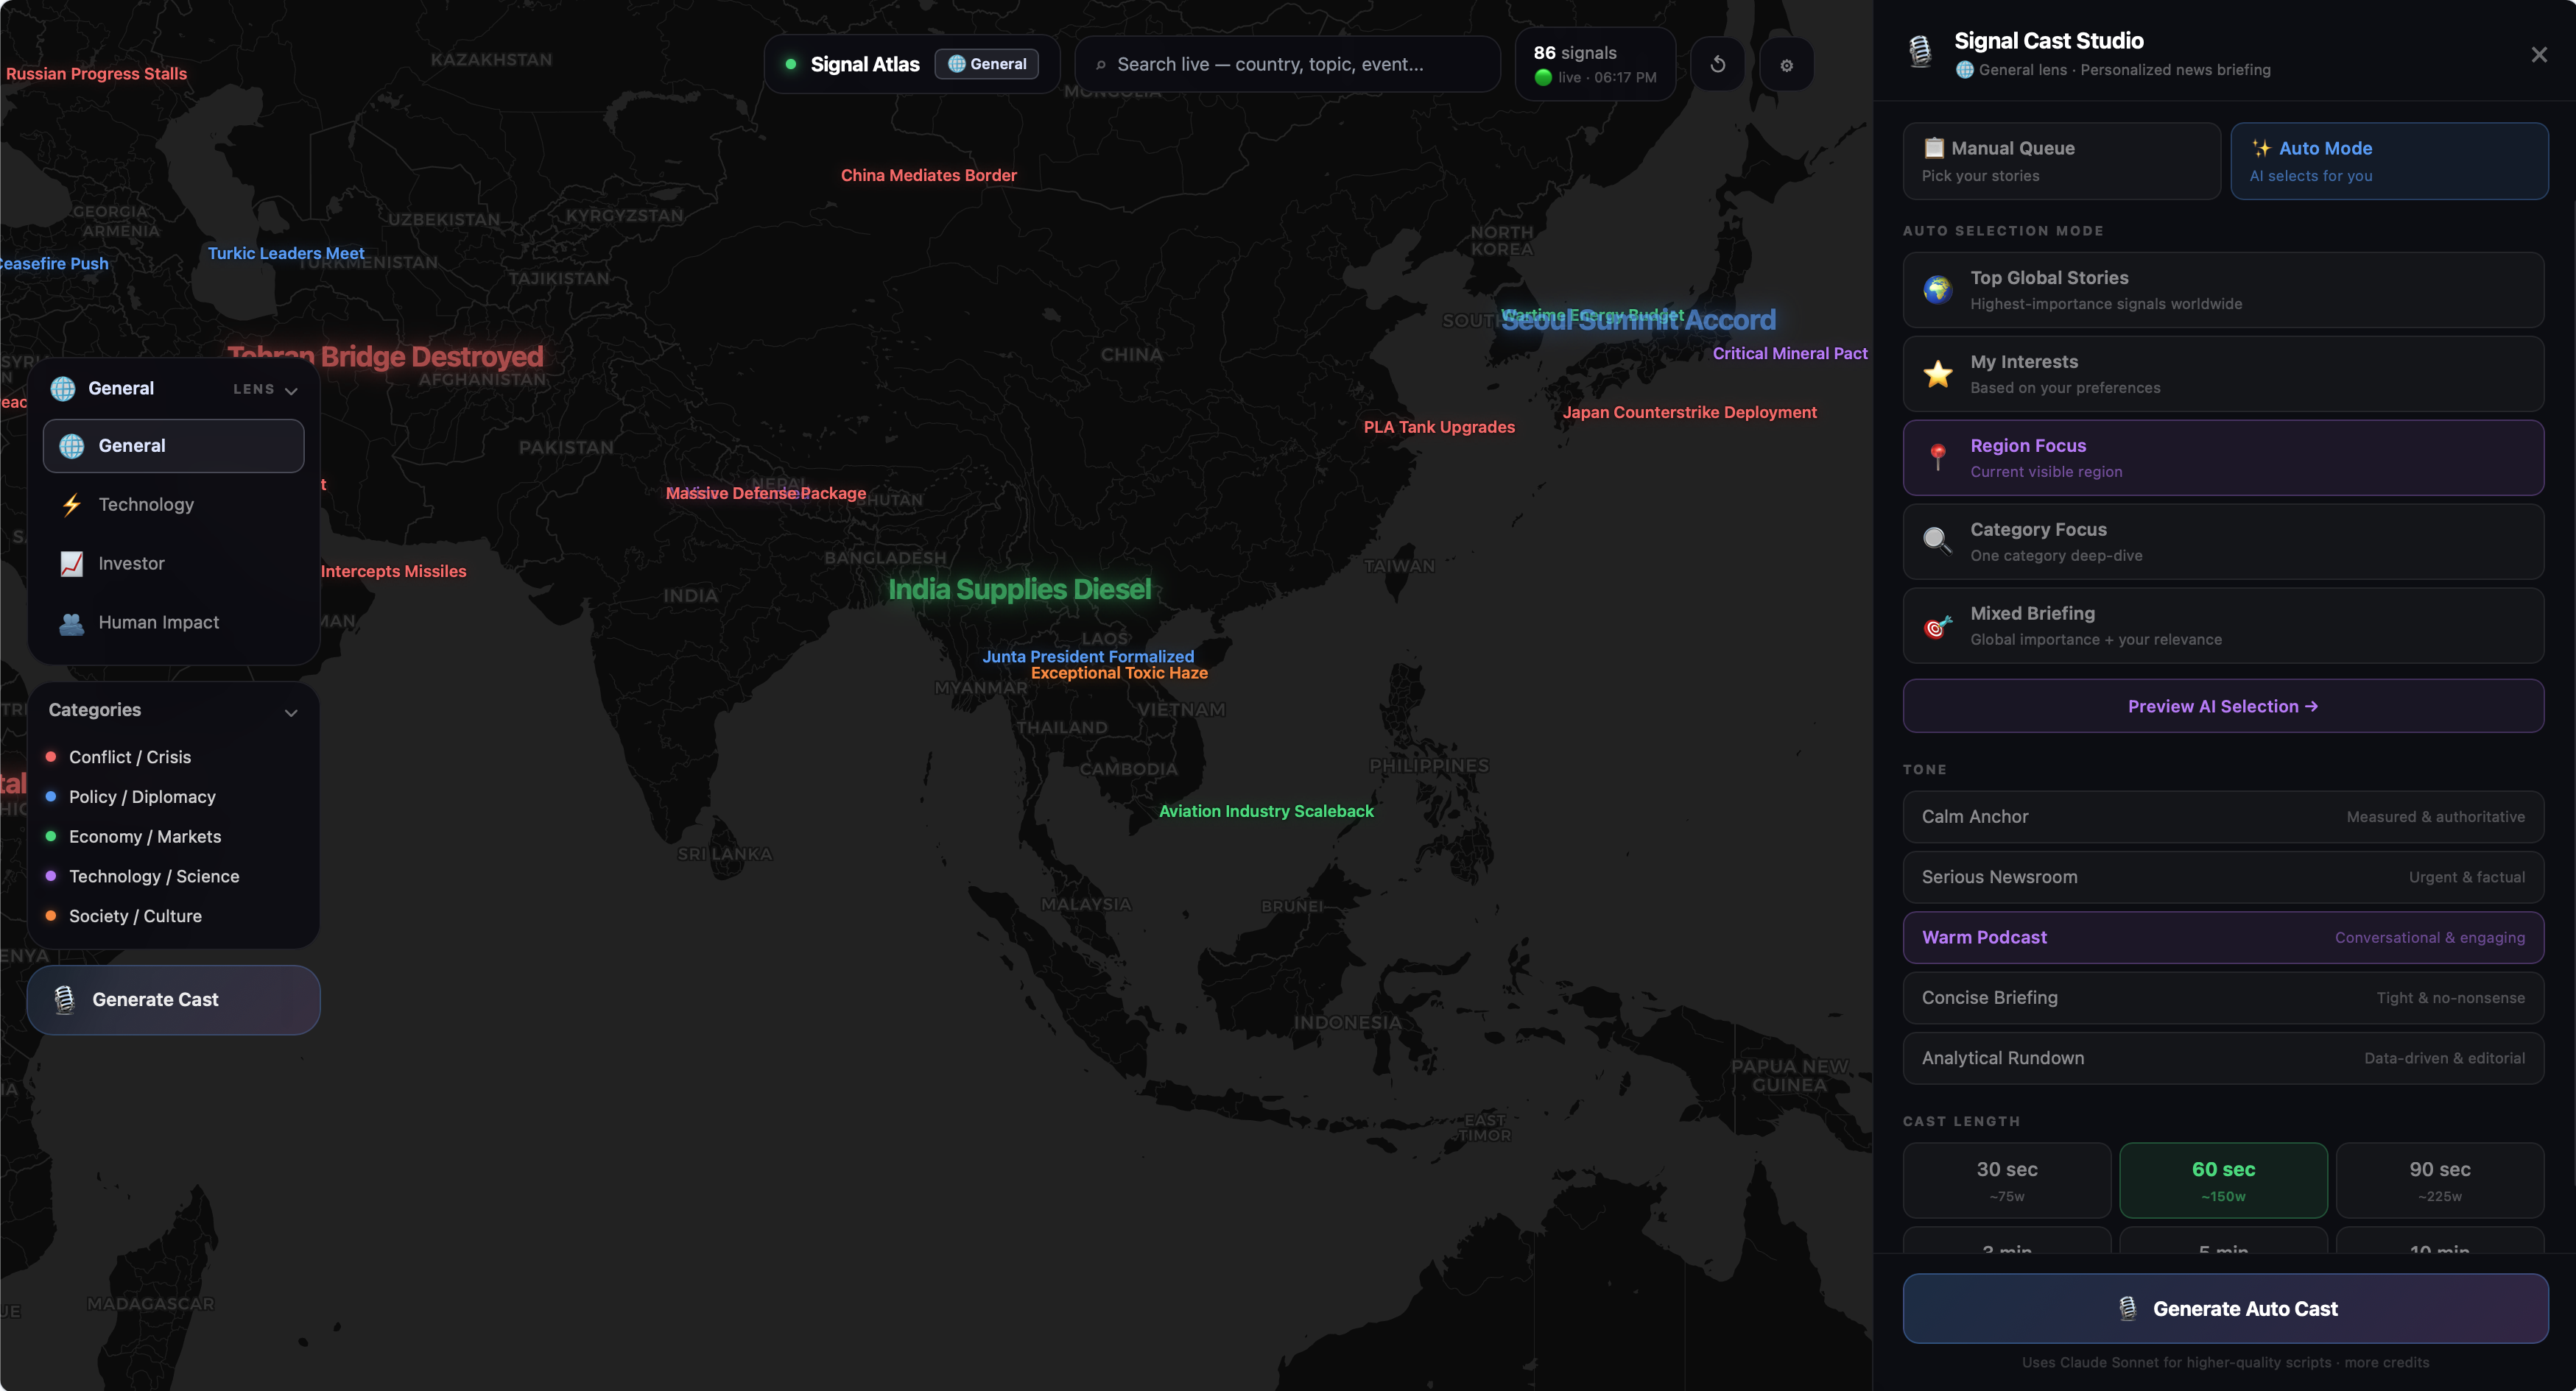
Task: Click the lightning bolt Technology lens icon
Action: [72, 505]
